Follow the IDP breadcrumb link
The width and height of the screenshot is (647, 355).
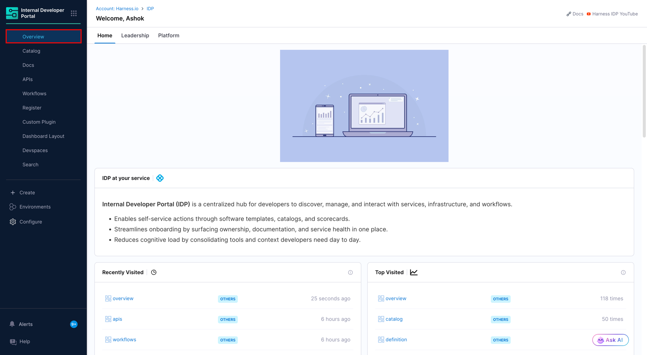(x=150, y=9)
